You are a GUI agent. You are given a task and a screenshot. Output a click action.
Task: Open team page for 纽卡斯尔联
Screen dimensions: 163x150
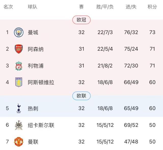click(x=41, y=125)
